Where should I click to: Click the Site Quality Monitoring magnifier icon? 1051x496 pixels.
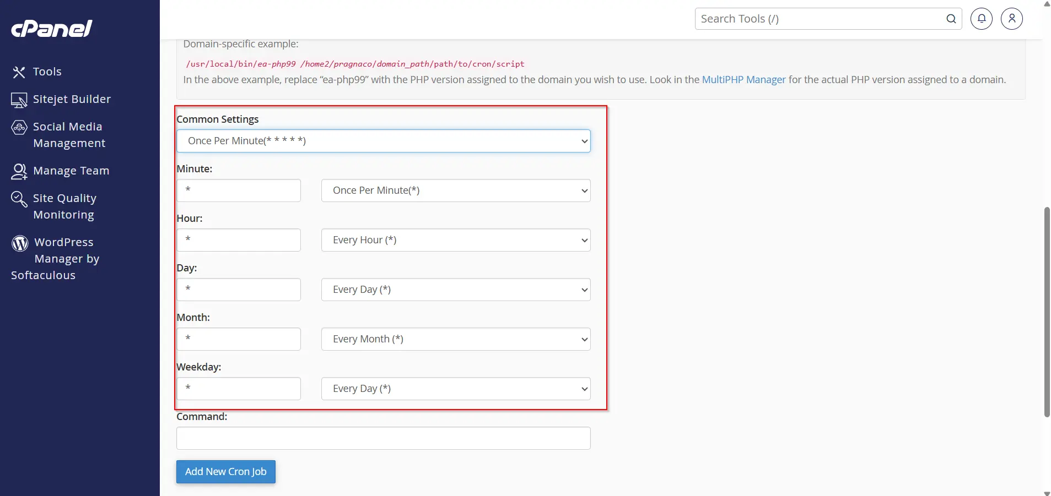pyautogui.click(x=19, y=199)
